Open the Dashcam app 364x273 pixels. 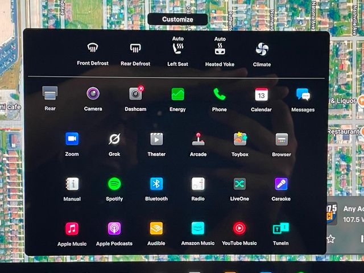[135, 94]
